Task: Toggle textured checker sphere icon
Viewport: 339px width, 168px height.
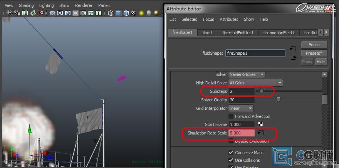Action: (x=134, y=13)
